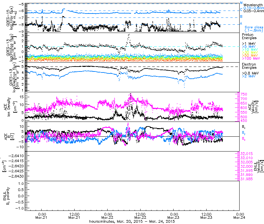Screen dimensions: 264x224
Task: Click the 'ACE Velocity [km/s]' axis title
Action: click(253, 107)
